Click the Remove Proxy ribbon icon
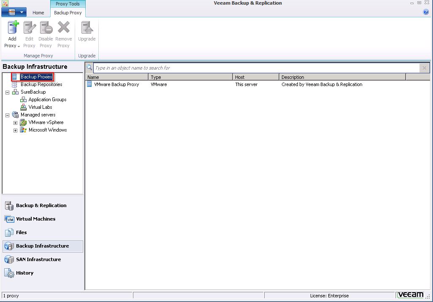Screen dimensions: 433x302 click(x=63, y=28)
